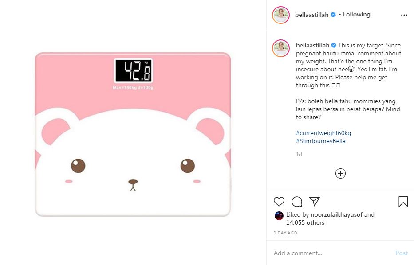Open noorzulaikhayusof profile link
This screenshot has width=414, height=265.
[336, 214]
